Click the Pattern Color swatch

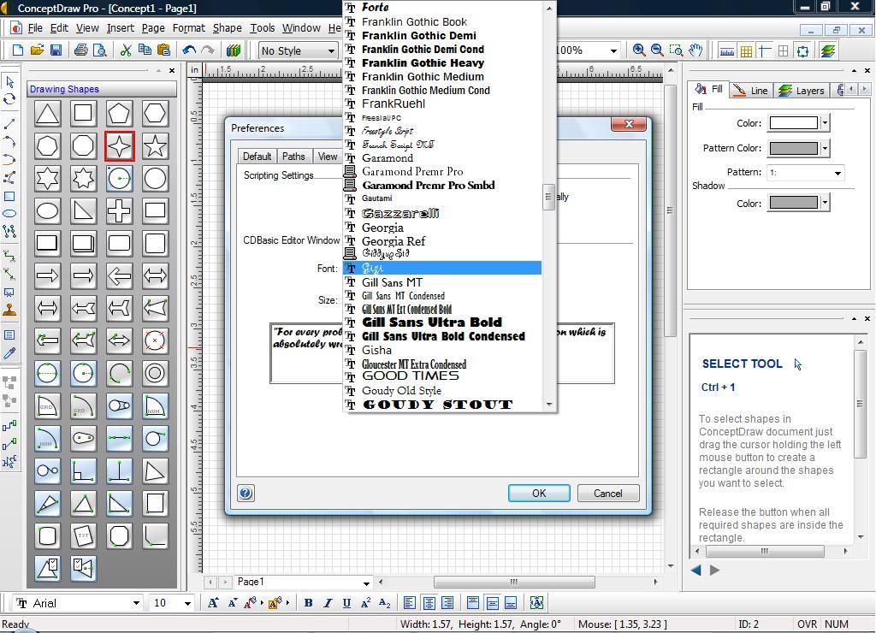point(794,148)
